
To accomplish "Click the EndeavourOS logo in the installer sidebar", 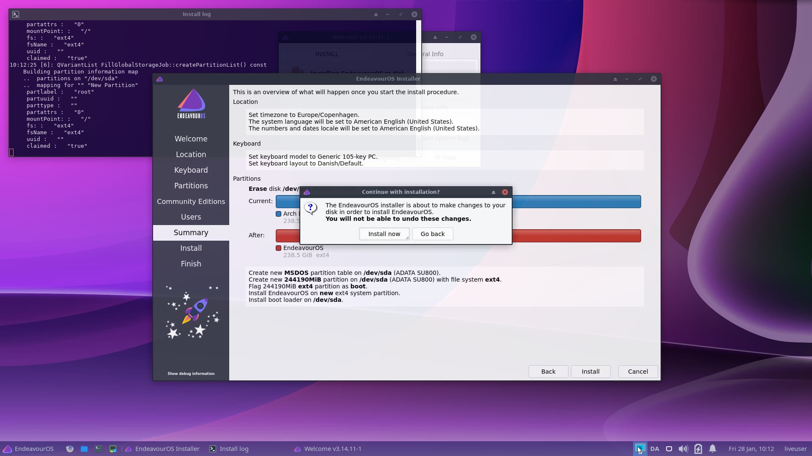I will (191, 104).
